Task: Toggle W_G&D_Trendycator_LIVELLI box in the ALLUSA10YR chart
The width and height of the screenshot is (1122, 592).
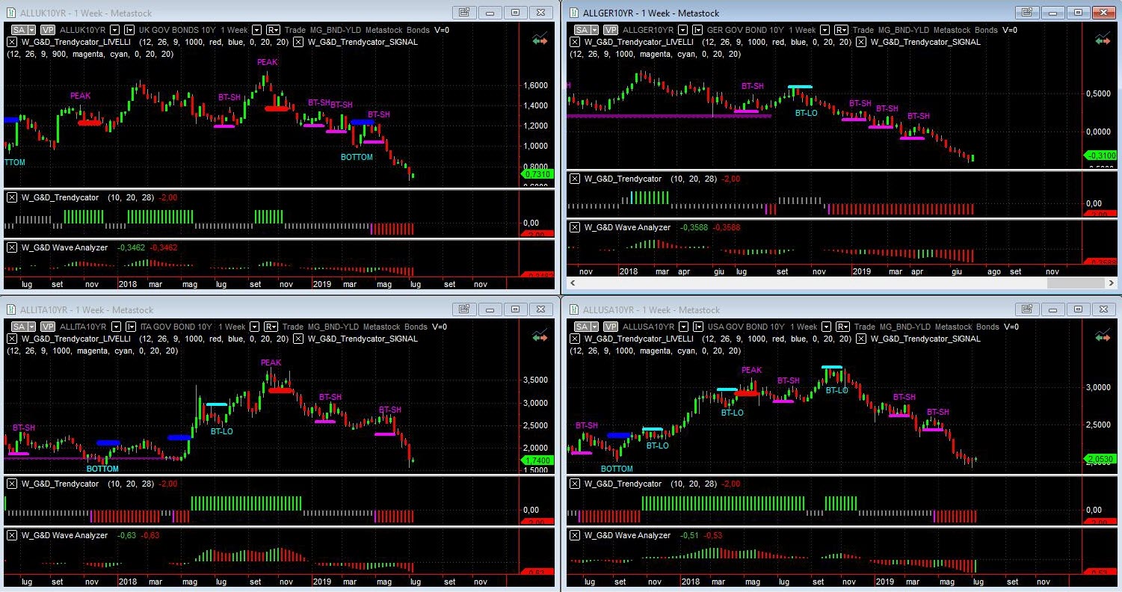Action: (x=575, y=339)
